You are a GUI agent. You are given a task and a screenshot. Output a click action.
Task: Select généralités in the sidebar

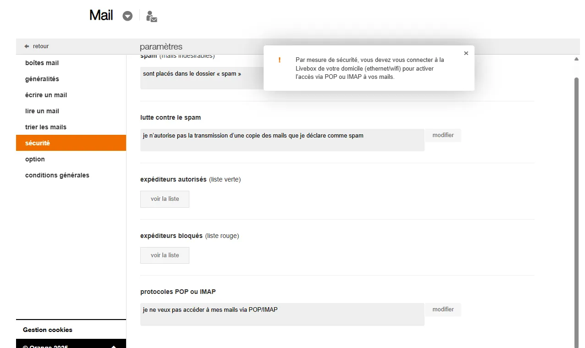pos(42,79)
